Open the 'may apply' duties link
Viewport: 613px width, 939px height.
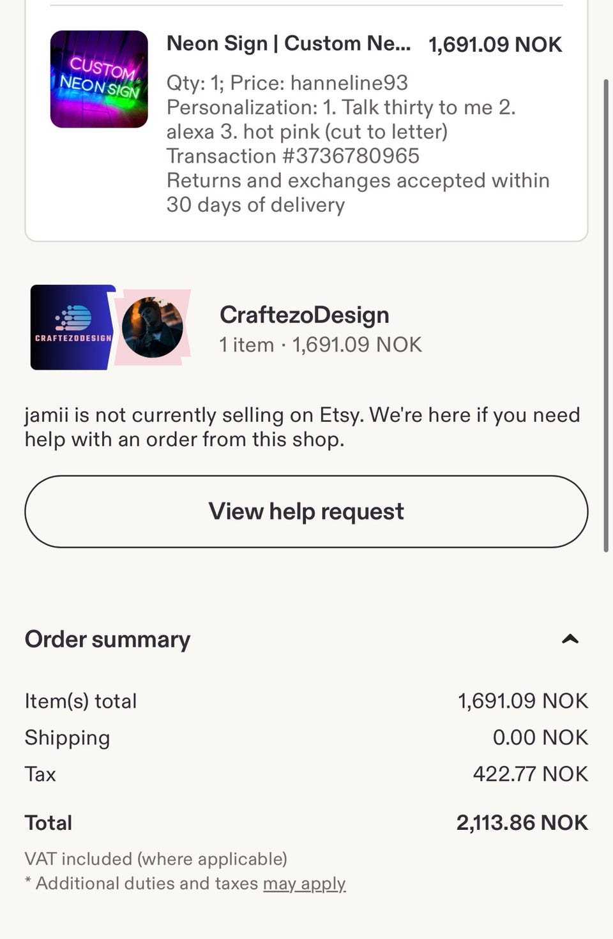[305, 883]
